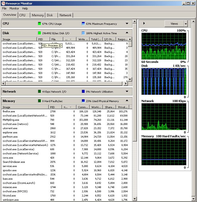Sort Memory table by Working Set column
Image resolution: width=197 pixels, height=202 pixels.
point(96,107)
